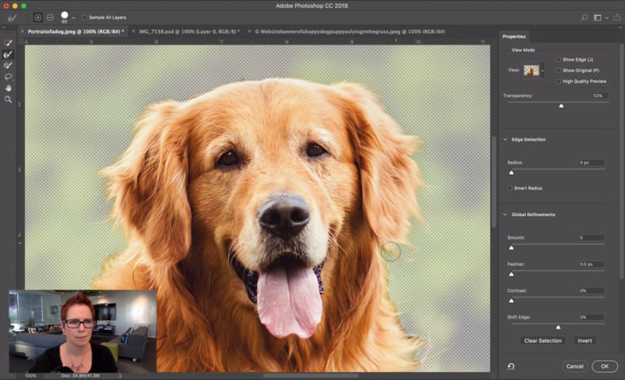
Task: Click the Transparency slider handle
Action: pyautogui.click(x=561, y=106)
